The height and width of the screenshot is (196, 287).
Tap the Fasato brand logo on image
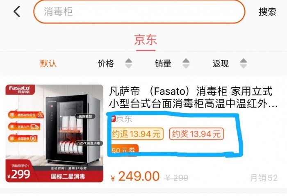[20, 89]
